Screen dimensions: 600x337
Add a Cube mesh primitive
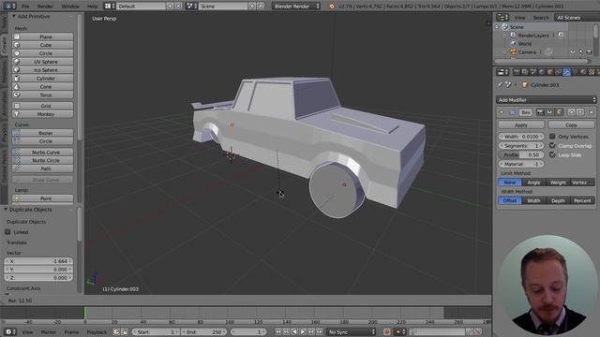click(42, 45)
